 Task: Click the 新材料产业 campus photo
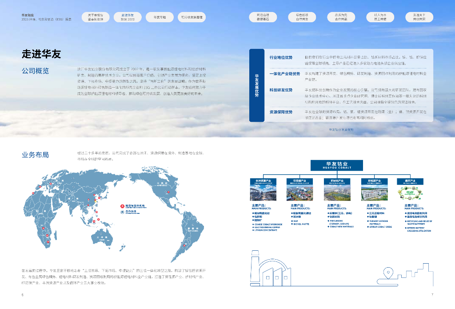pyautogui.click(x=337, y=193)
